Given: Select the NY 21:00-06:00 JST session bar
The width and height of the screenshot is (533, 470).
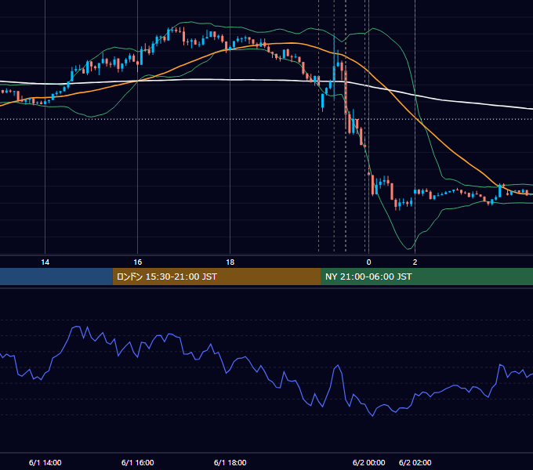Looking at the screenshot, I should 426,277.
